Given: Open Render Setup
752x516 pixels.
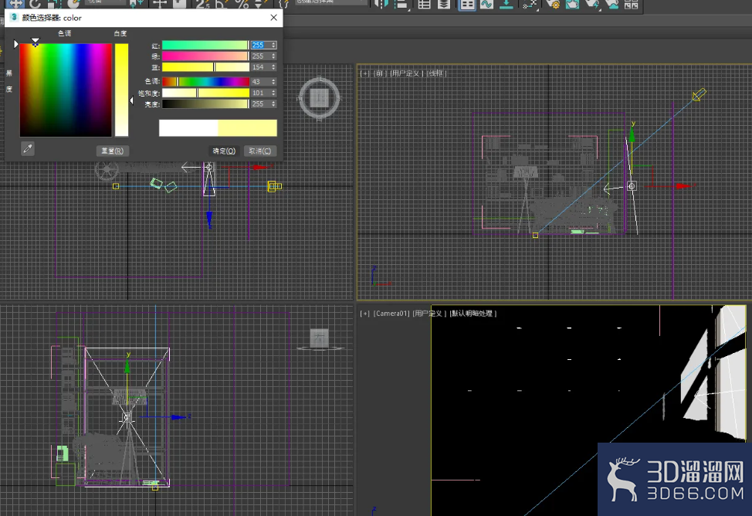Looking at the screenshot, I should [553, 5].
